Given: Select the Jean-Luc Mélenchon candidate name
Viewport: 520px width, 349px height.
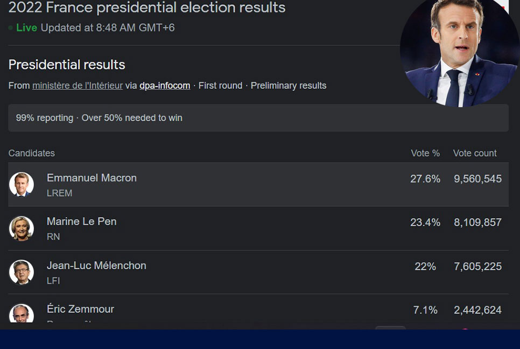Looking at the screenshot, I should pyautogui.click(x=96, y=266).
